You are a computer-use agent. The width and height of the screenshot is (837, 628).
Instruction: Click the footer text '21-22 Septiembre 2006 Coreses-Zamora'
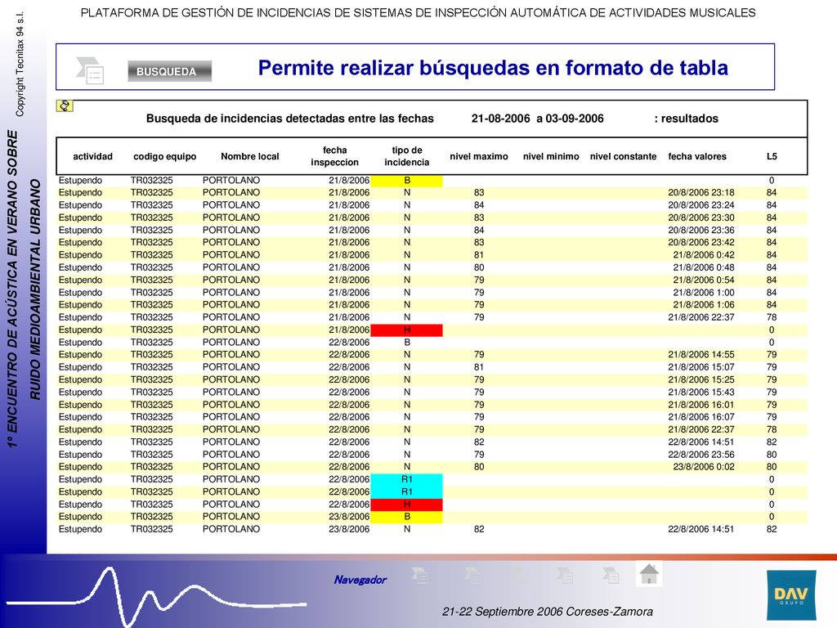(547, 612)
